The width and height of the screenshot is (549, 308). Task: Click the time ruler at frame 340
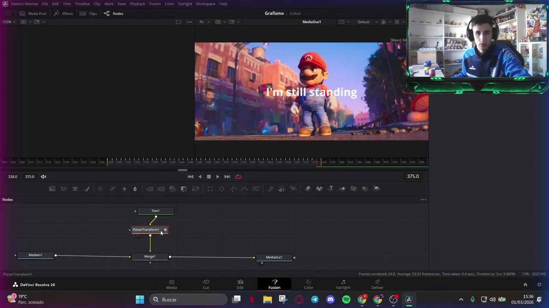164,162
